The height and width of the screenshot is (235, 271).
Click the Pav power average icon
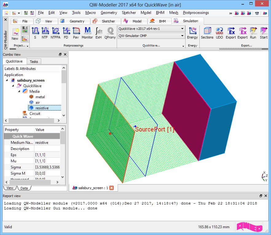(x=76, y=33)
